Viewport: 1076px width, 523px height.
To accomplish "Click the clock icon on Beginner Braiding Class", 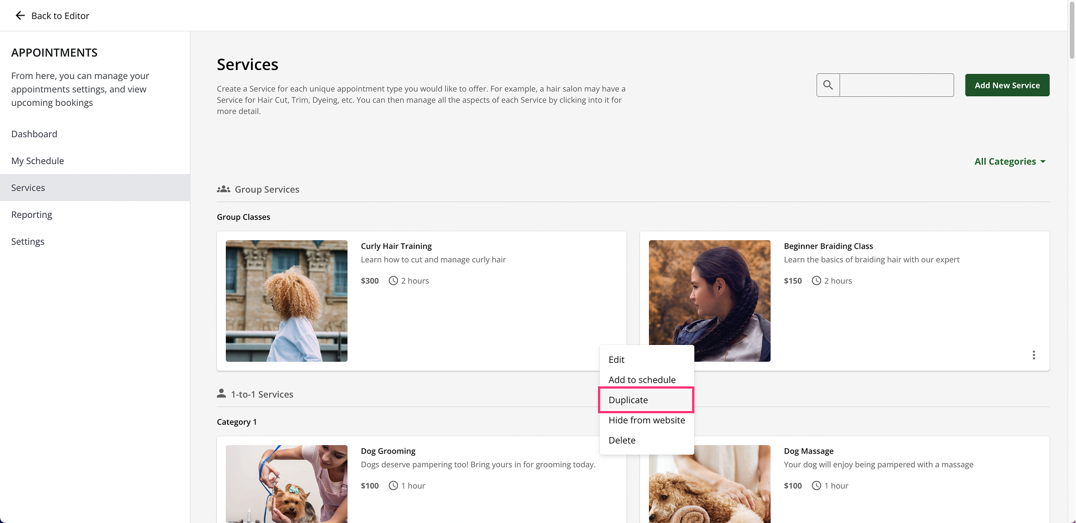I will click(x=817, y=281).
